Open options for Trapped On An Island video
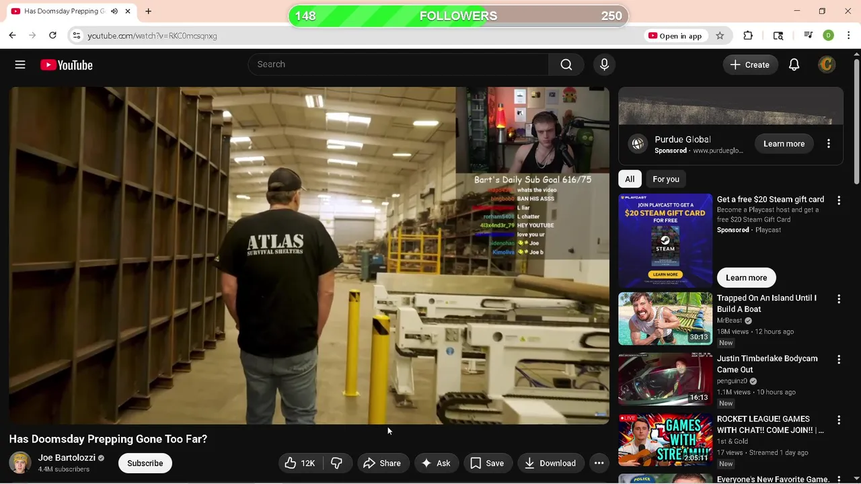Viewport: 861px width, 484px height. pos(839,299)
